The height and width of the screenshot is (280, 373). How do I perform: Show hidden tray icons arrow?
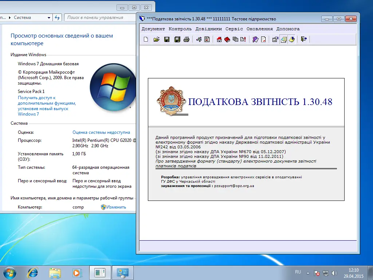[x=308, y=272]
